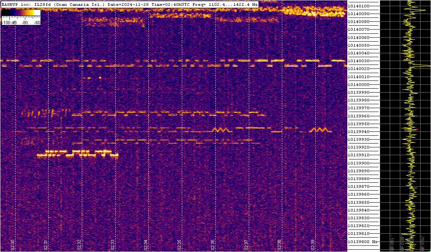Click frequency label 10139940
431x252 pixels.
pos(358,132)
